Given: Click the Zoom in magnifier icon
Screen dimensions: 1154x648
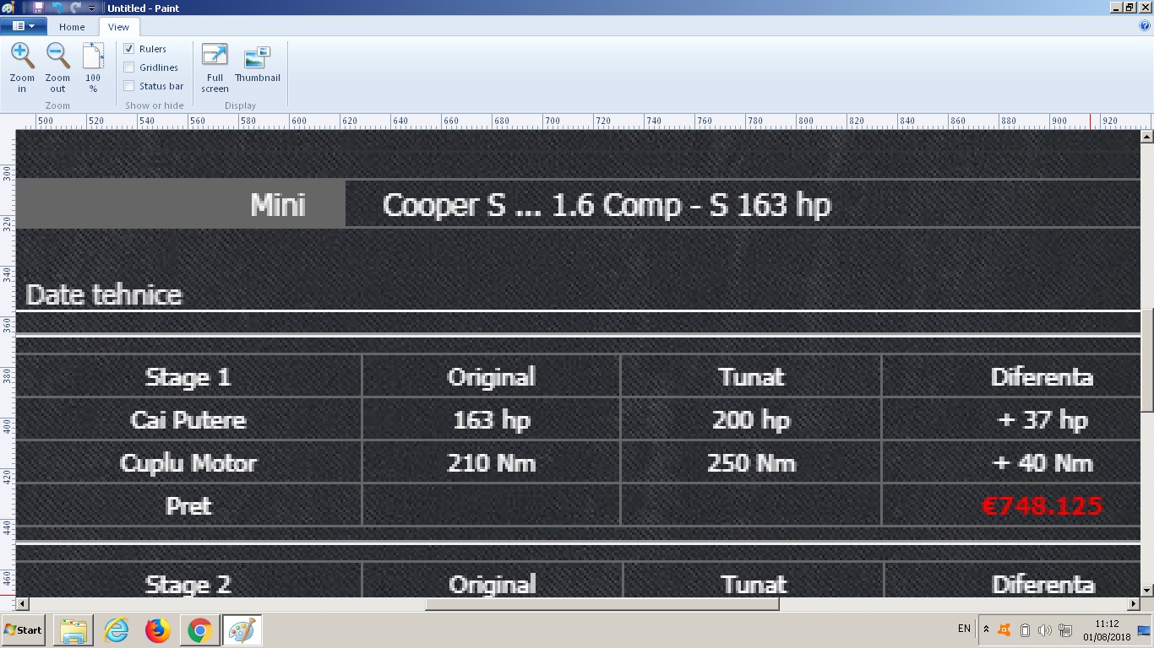Looking at the screenshot, I should [x=22, y=57].
